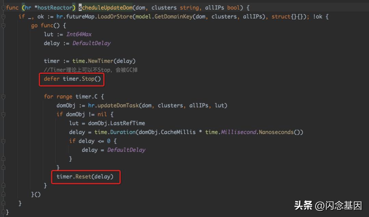
Task: Click the updateDomTask method call
Action: click(x=118, y=106)
